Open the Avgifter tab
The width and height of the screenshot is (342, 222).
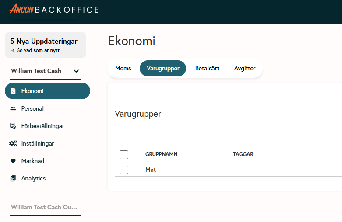pos(245,68)
